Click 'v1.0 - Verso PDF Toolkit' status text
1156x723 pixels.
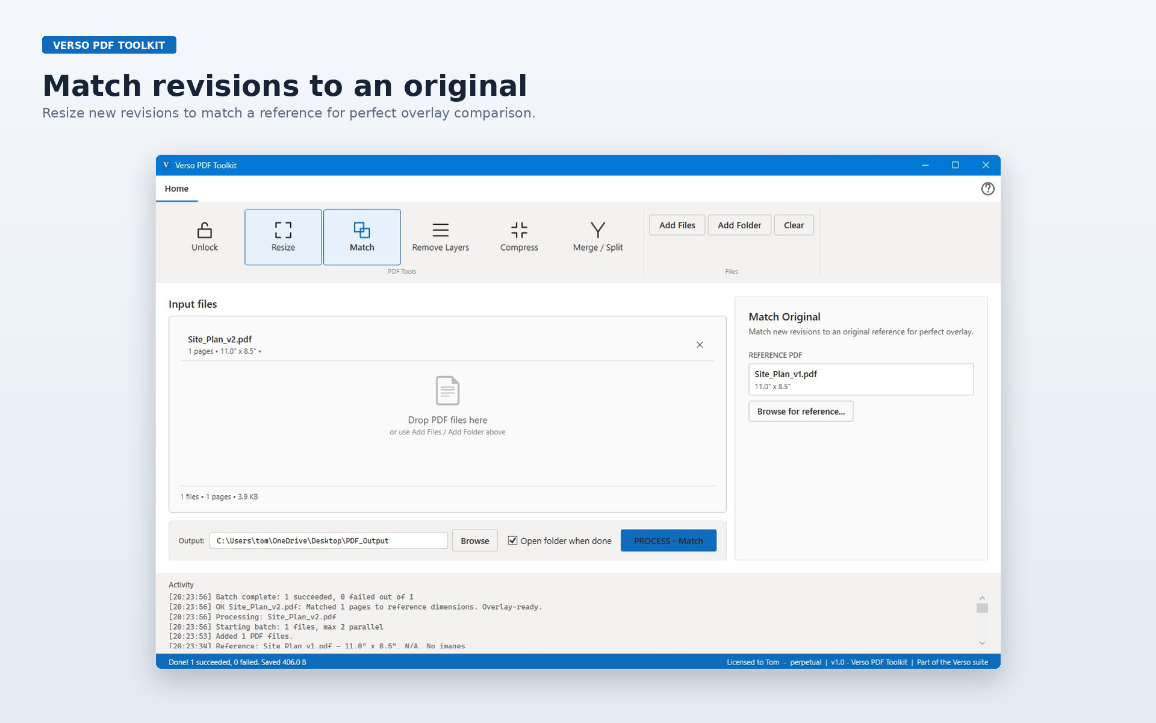869,662
